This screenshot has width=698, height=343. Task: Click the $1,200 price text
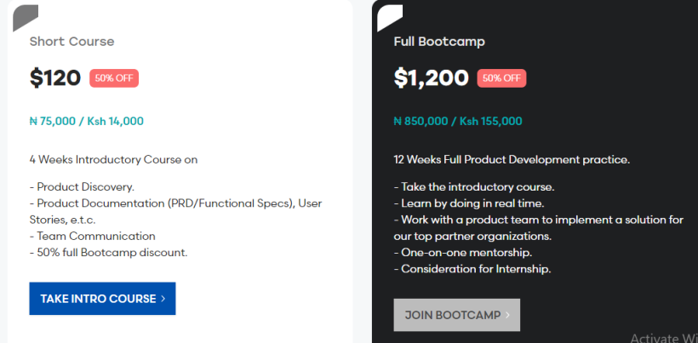pos(431,78)
